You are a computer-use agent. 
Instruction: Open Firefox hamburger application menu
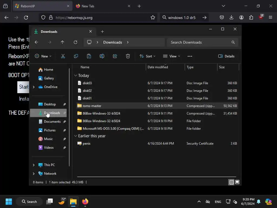coord(271,18)
